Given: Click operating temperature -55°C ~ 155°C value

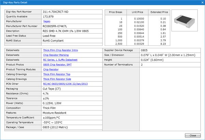Looking at the screenshot, I should click(x=53, y=123).
